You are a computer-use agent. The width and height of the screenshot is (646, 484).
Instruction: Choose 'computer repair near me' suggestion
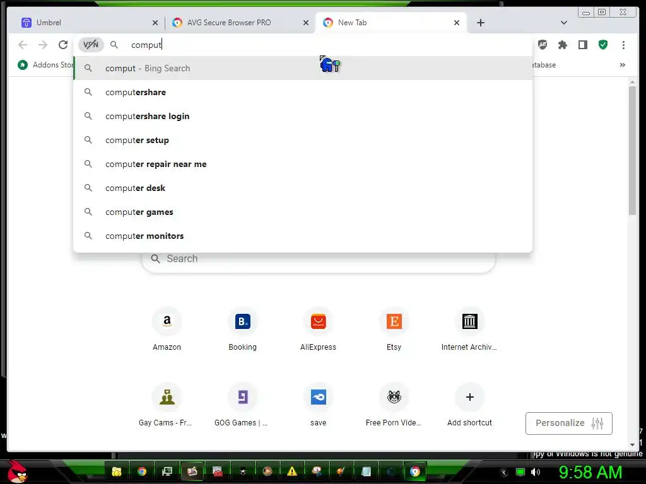coord(303,164)
